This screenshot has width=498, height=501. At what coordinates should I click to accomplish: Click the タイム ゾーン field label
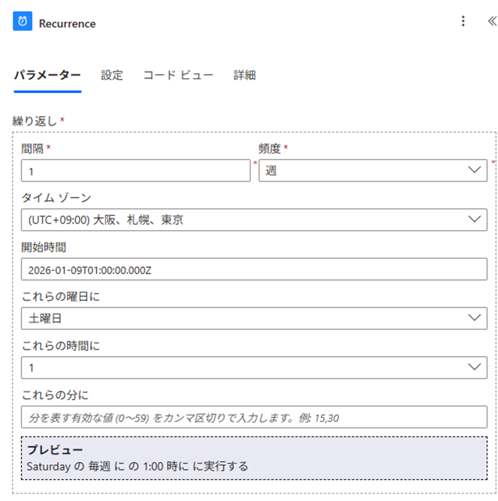pyautogui.click(x=56, y=198)
